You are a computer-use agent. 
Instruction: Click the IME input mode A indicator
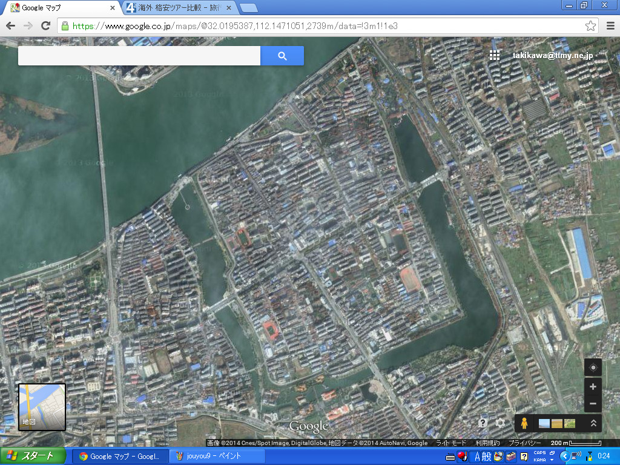coord(477,457)
